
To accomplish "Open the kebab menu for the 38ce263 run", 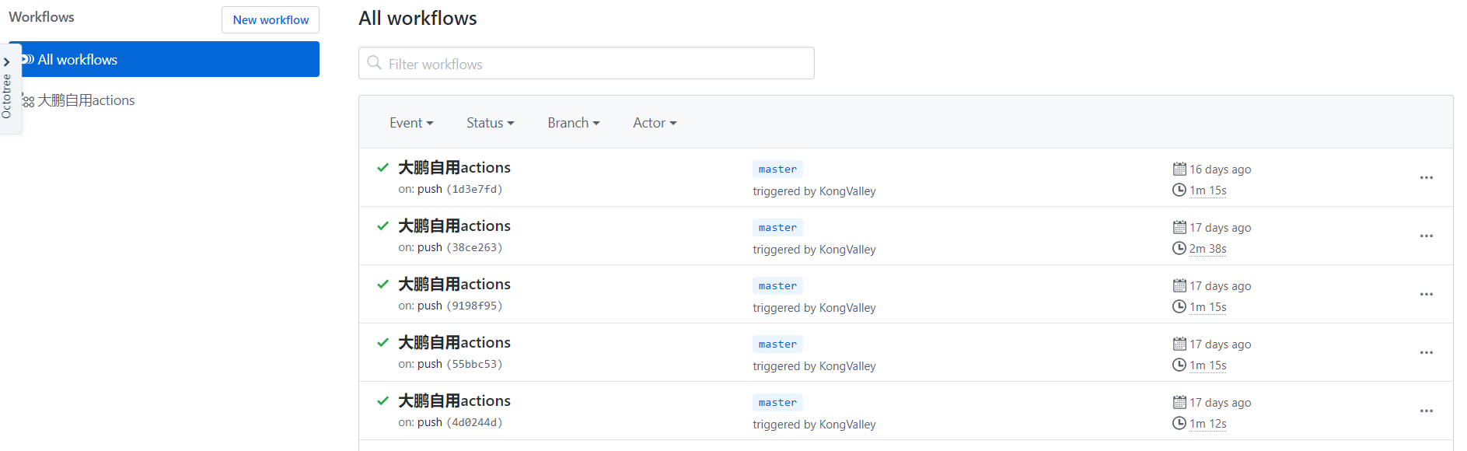I will click(1426, 236).
